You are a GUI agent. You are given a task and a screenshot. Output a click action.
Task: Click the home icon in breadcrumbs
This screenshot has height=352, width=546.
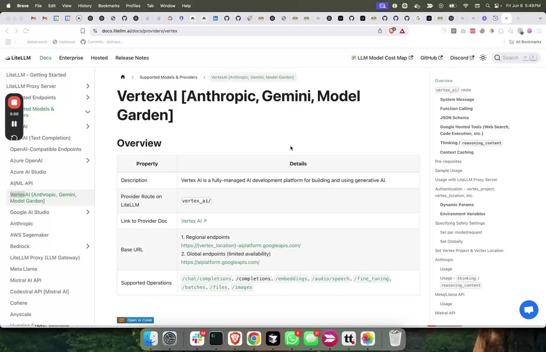123,77
